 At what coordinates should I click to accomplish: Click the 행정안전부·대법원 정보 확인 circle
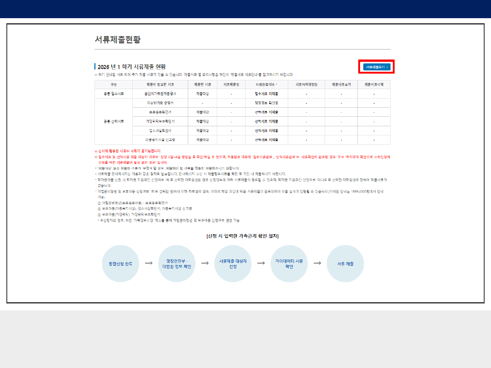click(x=177, y=264)
